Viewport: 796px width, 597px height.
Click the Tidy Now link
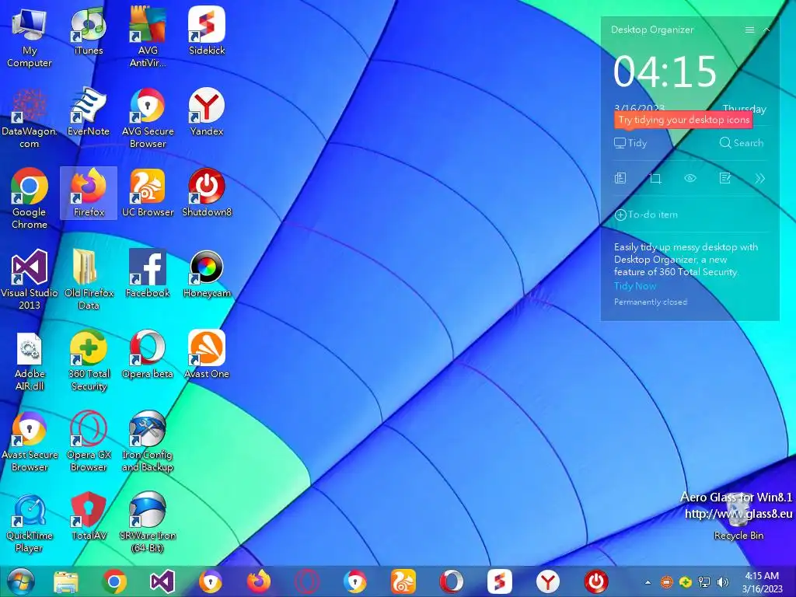[x=635, y=286]
